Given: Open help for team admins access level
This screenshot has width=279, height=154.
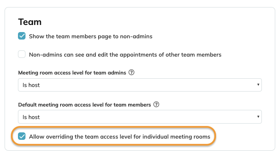Looking at the screenshot, I should [x=131, y=72].
